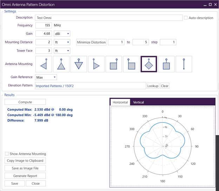Click the Lookup elevation pattern button
Image resolution: width=219 pixels, height=191 pixels.
(x=153, y=86)
